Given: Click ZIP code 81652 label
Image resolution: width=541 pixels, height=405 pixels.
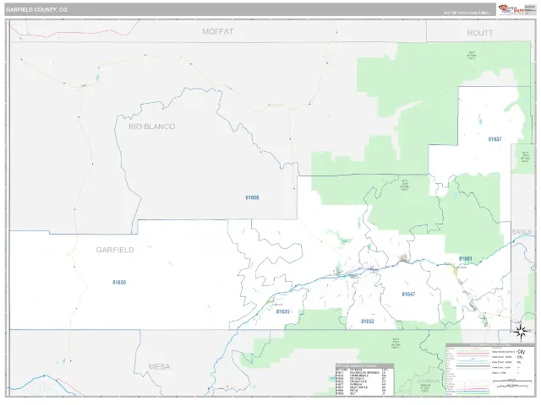Looking at the screenshot, I should [368, 321].
